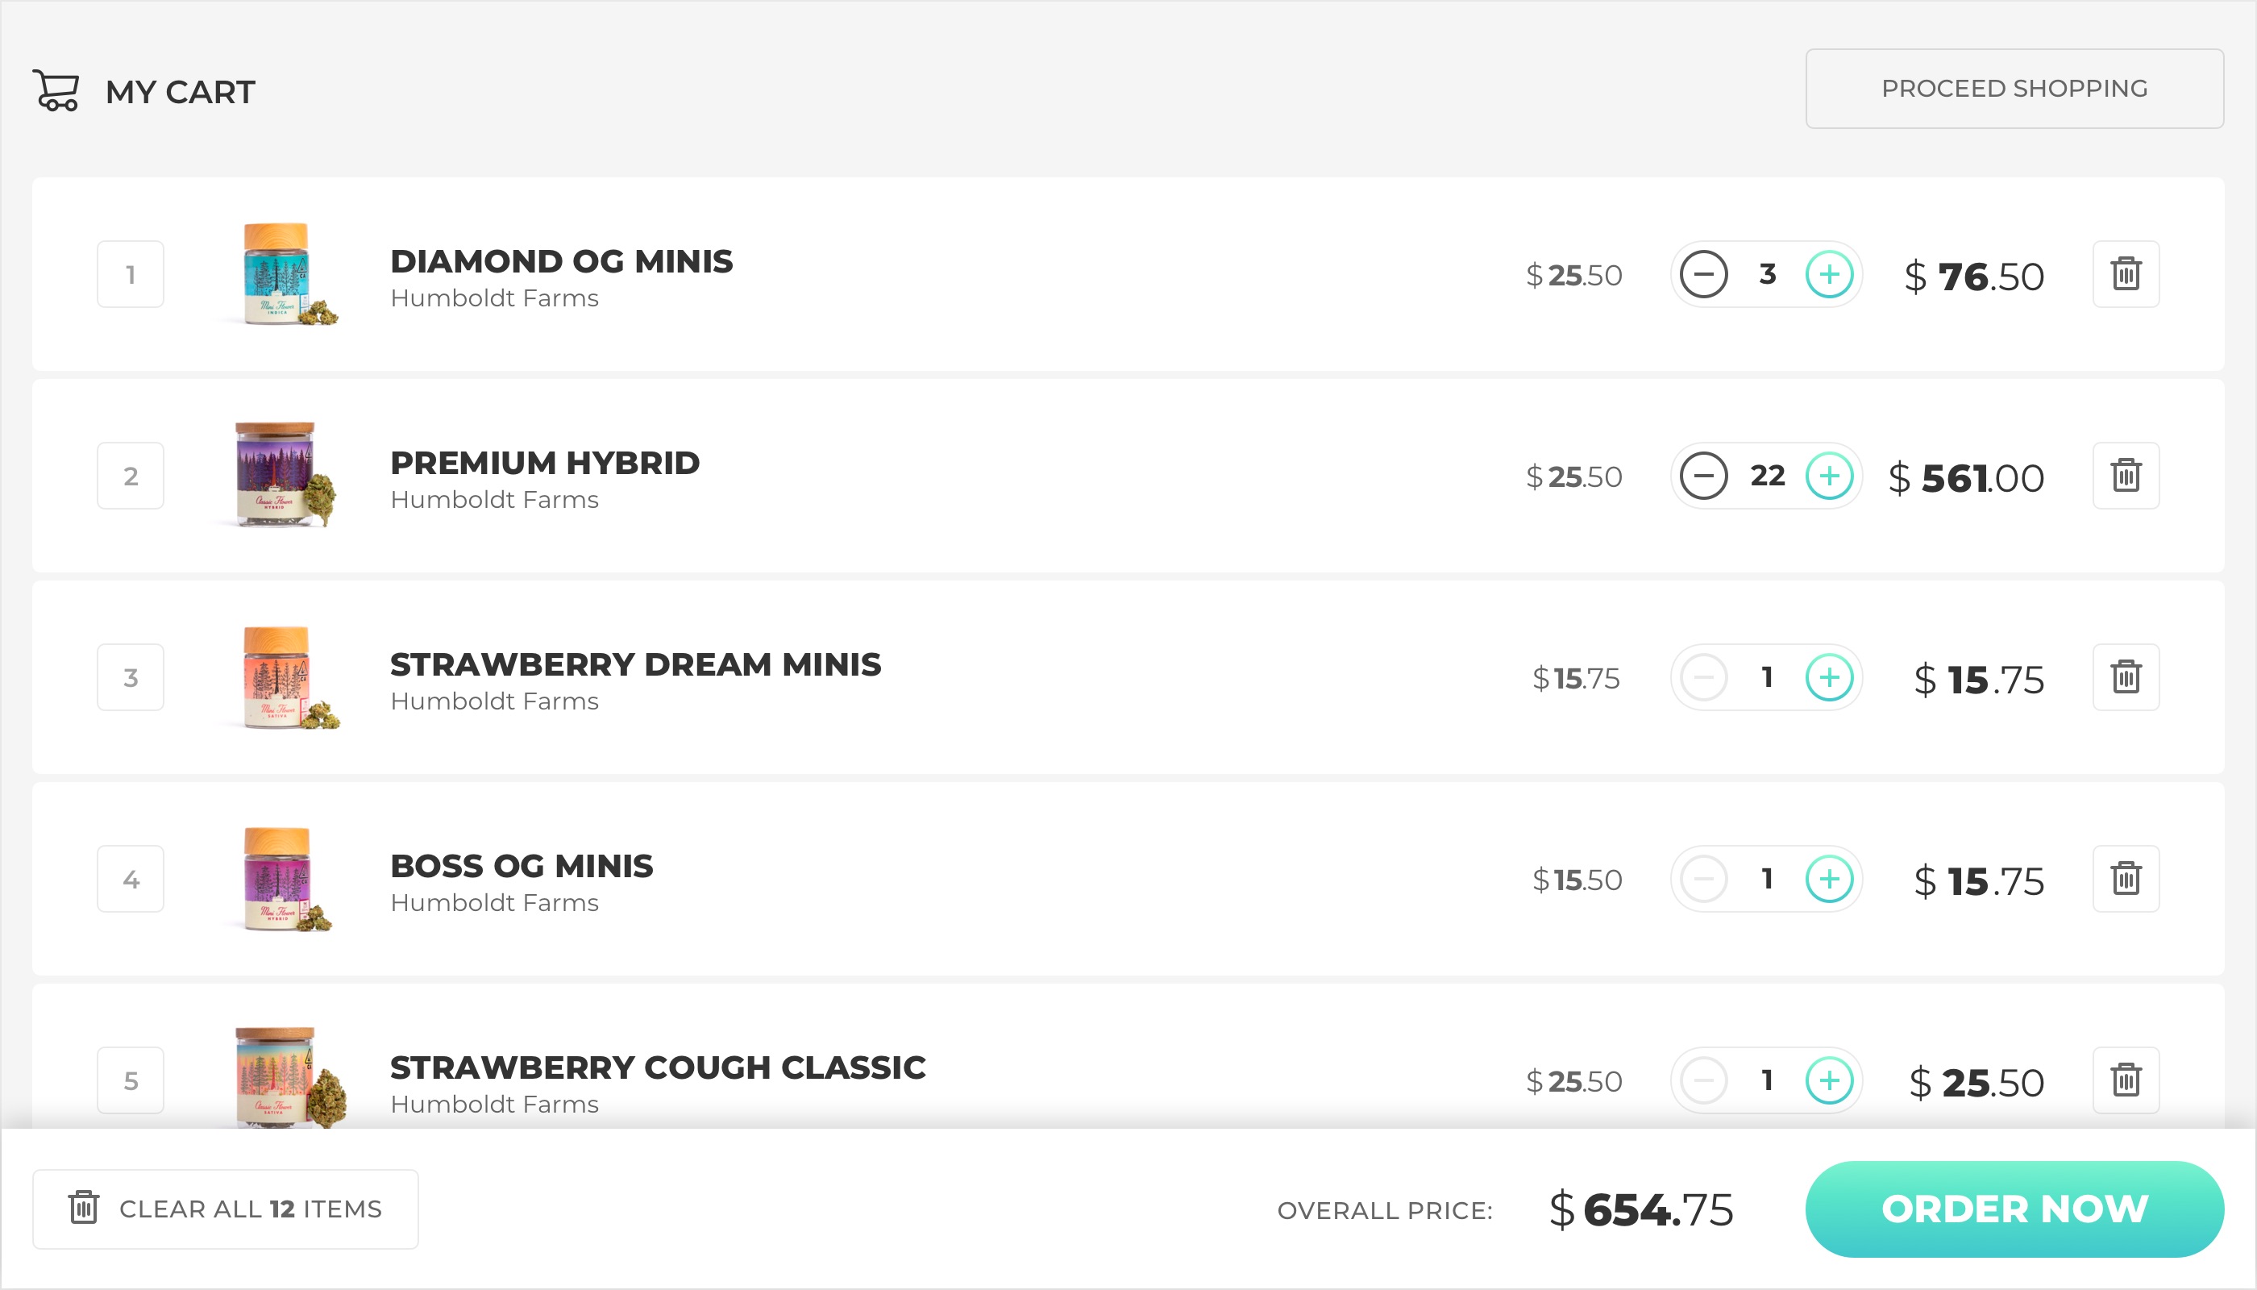Delete Strawberry Cough Classic from cart

pyautogui.click(x=2126, y=1080)
